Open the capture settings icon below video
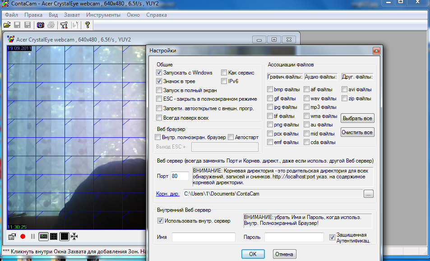 pyautogui.click(x=12, y=236)
